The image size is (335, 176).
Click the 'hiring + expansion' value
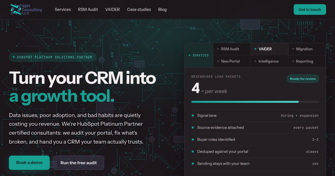[x=300, y=116]
